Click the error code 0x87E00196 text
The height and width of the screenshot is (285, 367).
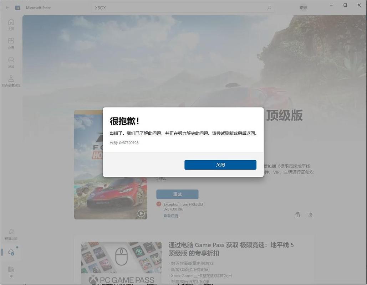[124, 143]
